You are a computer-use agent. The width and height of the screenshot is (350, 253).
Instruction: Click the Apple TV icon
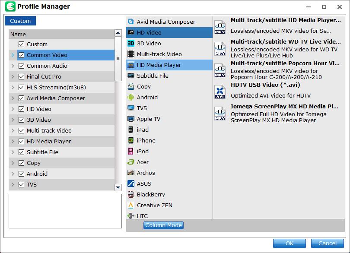(x=131, y=119)
